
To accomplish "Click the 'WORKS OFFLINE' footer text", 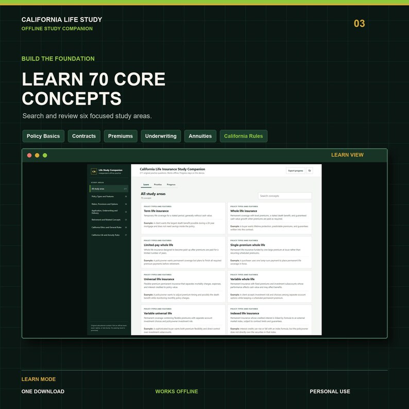I will [177, 391].
